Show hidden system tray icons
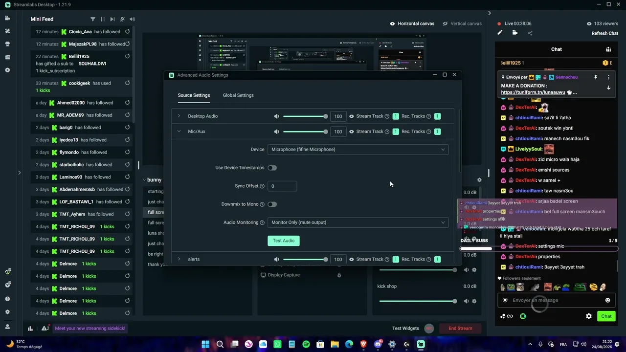Screen dimensions: 626x352 click(x=530, y=344)
